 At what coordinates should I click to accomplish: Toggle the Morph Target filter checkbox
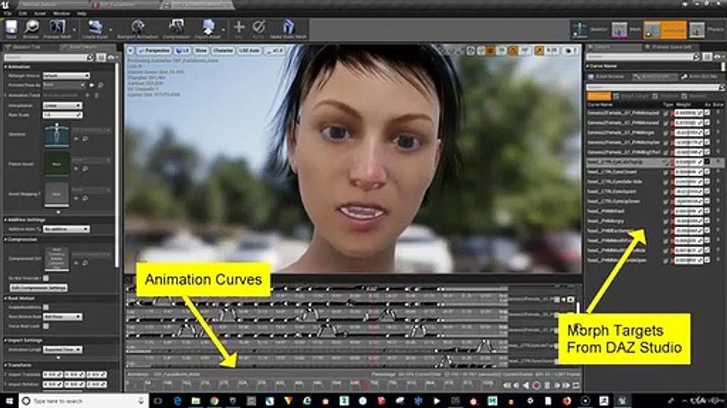click(x=616, y=96)
